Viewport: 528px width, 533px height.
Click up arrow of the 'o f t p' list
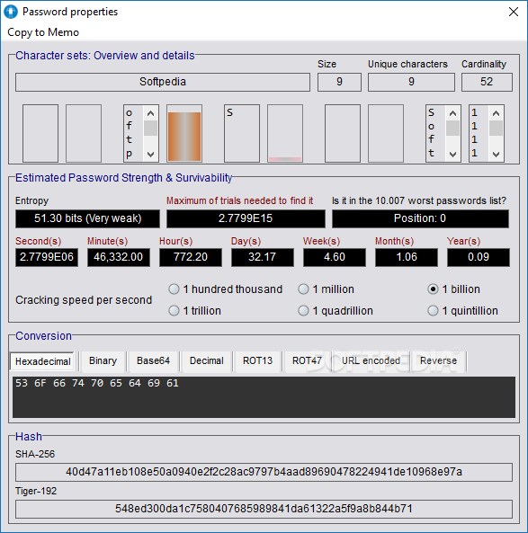coord(151,113)
